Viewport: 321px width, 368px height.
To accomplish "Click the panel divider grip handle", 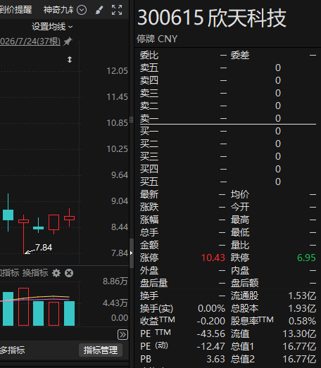I will click(131, 120).
